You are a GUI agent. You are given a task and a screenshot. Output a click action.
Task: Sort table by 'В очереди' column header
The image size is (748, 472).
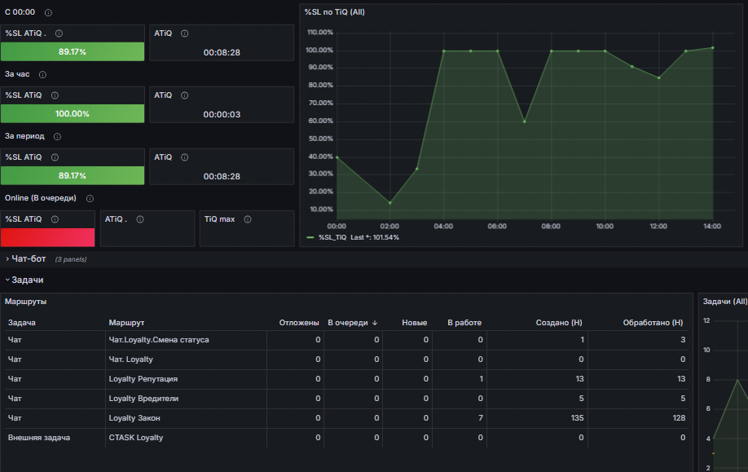pos(348,323)
